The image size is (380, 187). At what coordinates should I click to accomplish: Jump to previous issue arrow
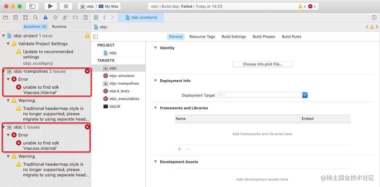(x=367, y=27)
